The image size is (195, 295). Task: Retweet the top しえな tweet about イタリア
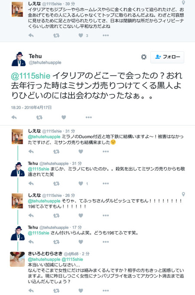click(56, 35)
